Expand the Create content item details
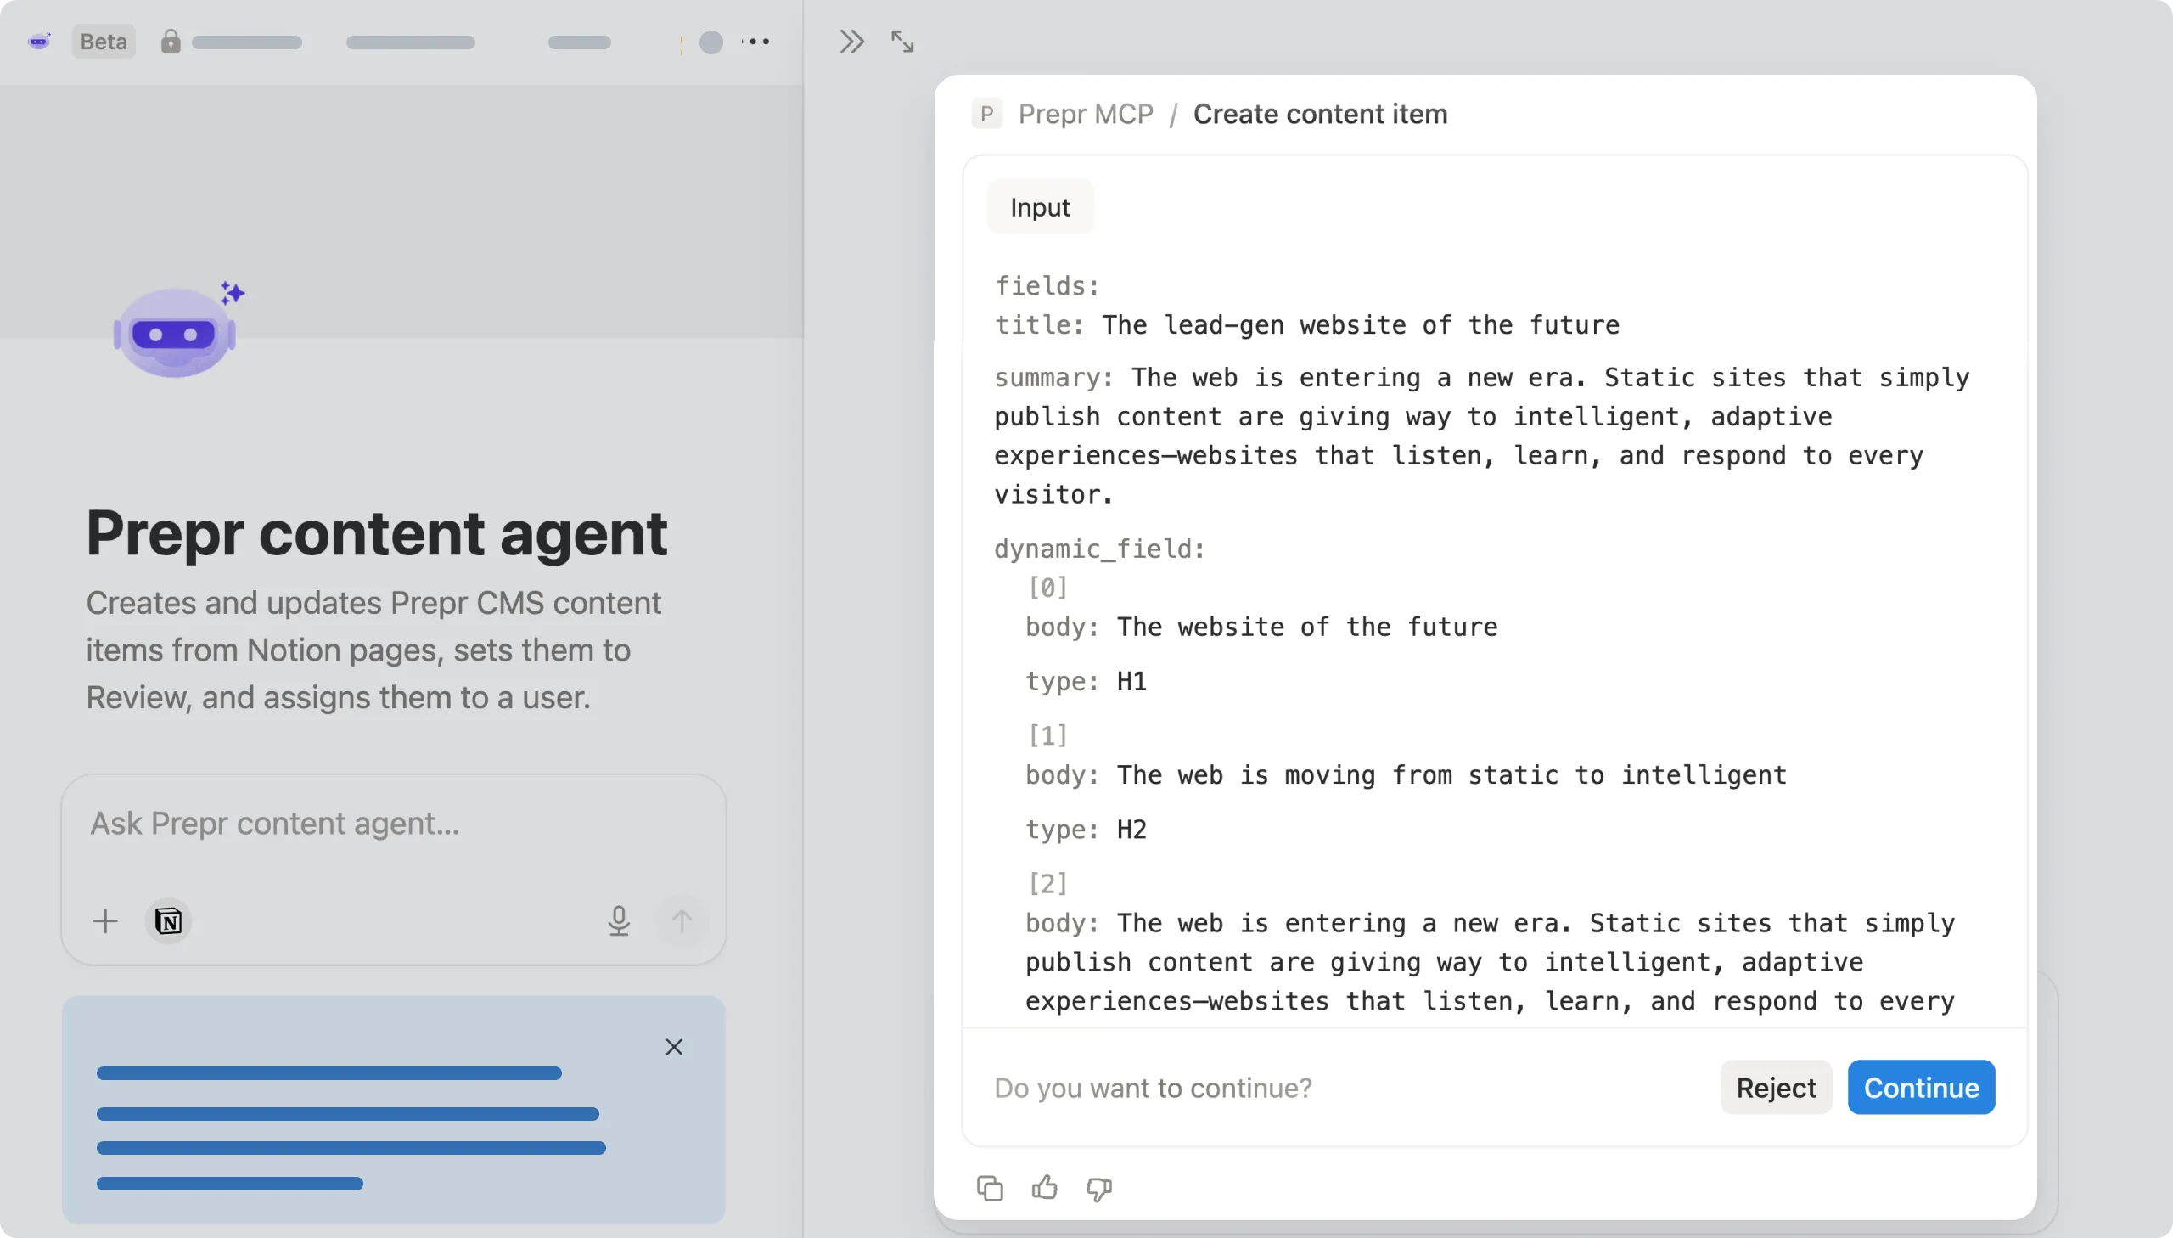 (1320, 113)
